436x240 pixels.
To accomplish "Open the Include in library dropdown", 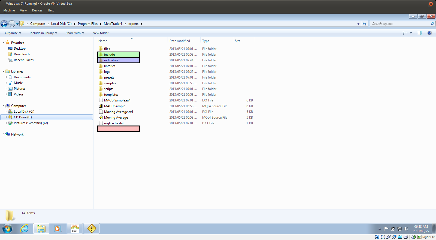I will point(43,33).
